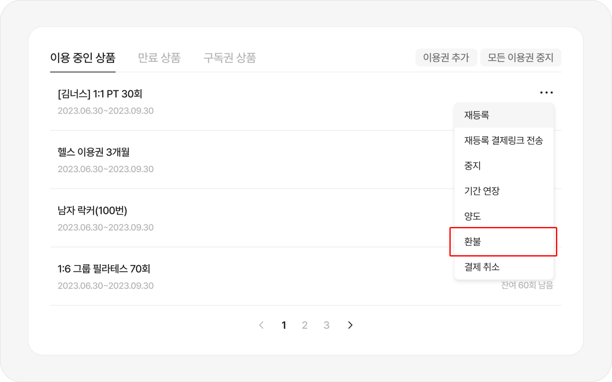Go to next page with right chevron
The width and height of the screenshot is (612, 382).
(x=350, y=325)
